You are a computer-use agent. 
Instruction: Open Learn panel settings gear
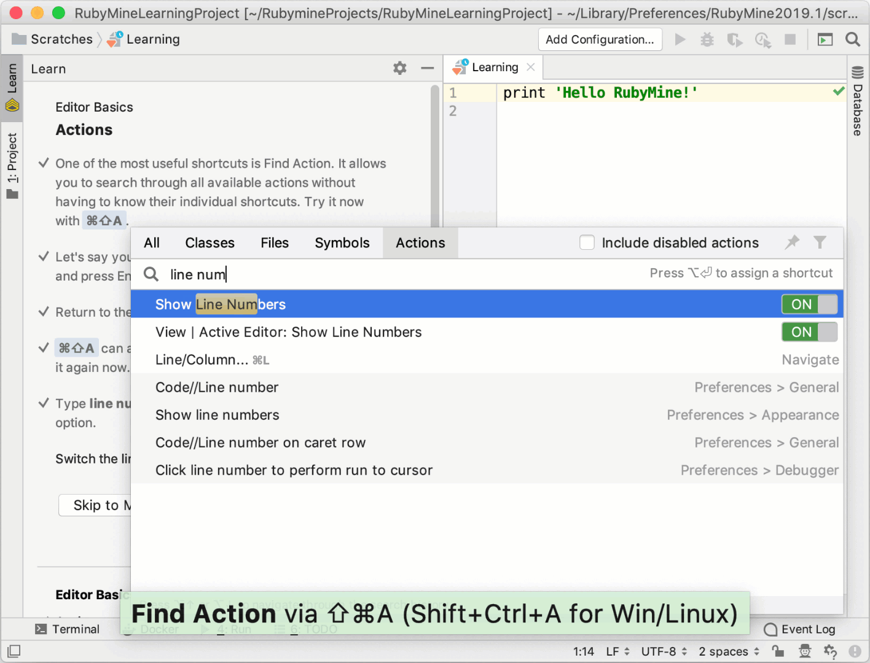tap(400, 68)
